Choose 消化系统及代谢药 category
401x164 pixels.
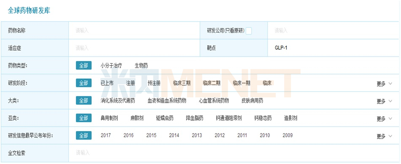118,101
